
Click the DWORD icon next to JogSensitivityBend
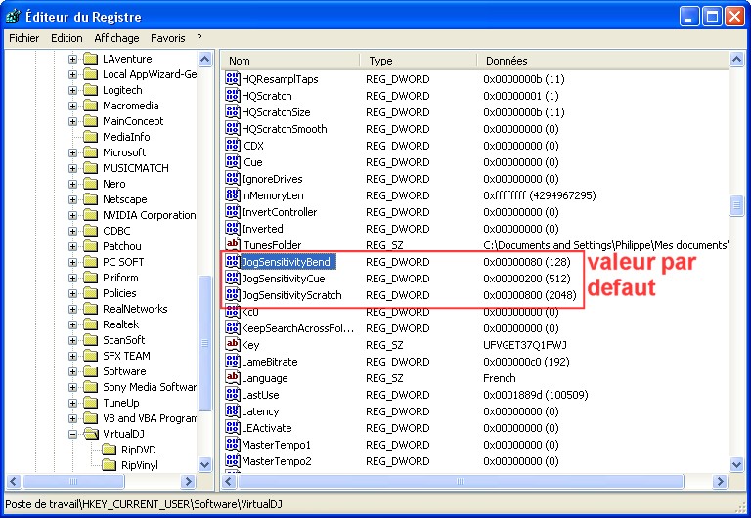point(233,262)
